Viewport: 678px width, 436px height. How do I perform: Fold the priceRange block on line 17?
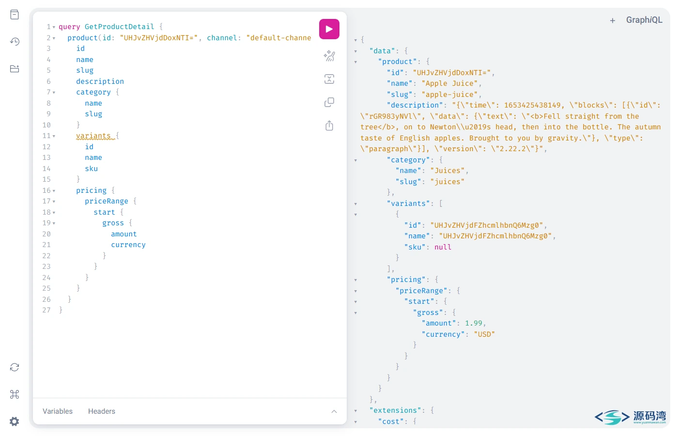pyautogui.click(x=54, y=202)
